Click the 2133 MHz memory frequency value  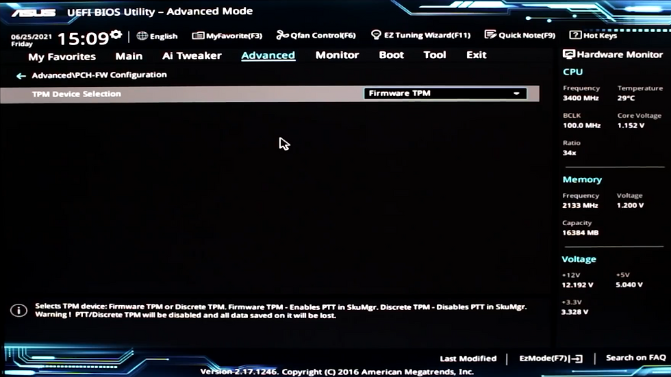(580, 205)
